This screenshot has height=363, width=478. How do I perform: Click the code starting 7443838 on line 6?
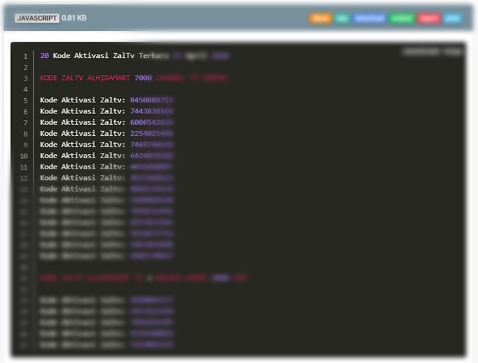pos(152,111)
